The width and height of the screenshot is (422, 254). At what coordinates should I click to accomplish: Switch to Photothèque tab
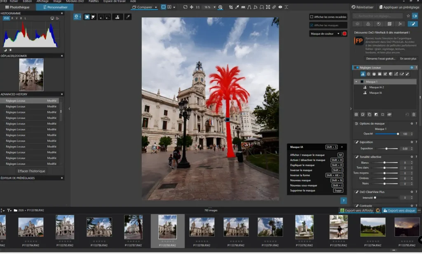tap(17, 7)
